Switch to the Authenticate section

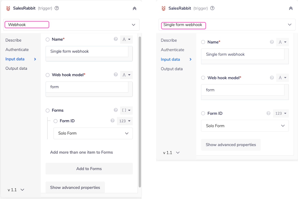(17, 49)
